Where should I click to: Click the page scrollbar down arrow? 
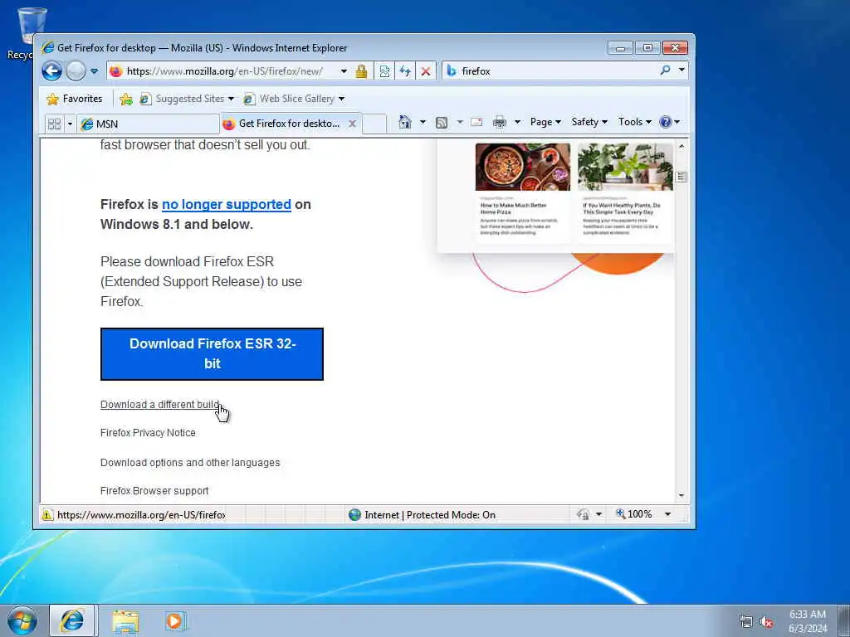(681, 496)
